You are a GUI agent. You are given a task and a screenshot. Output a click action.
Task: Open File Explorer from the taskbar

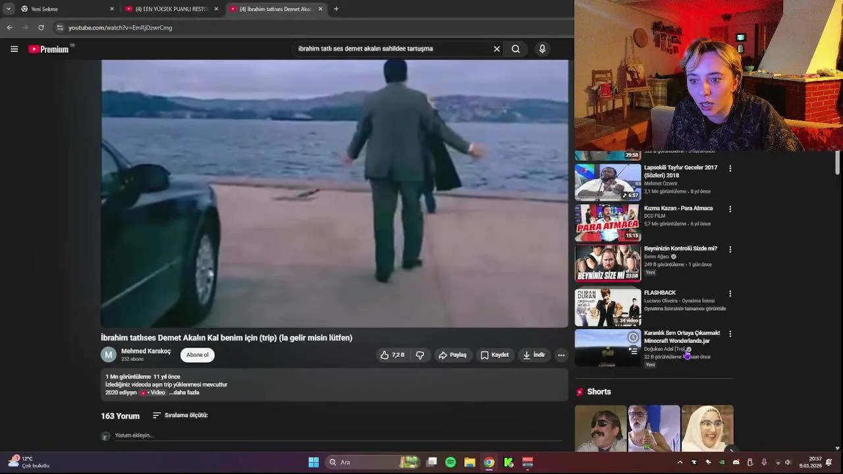point(470,462)
